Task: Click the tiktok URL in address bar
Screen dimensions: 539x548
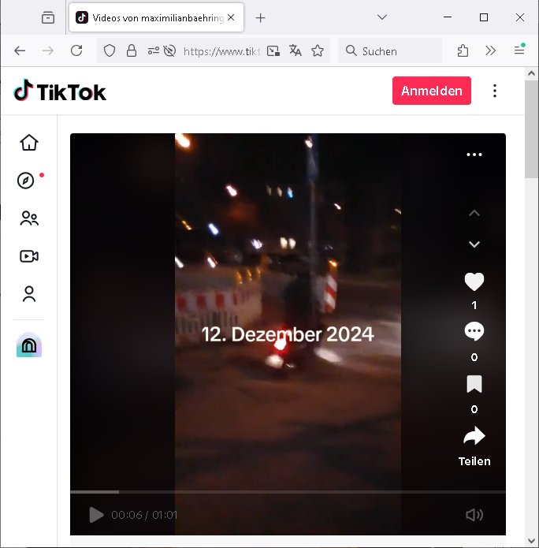Action: pyautogui.click(x=222, y=51)
